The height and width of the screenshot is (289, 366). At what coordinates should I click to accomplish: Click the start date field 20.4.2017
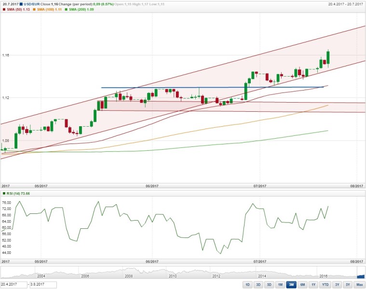(x=13, y=285)
